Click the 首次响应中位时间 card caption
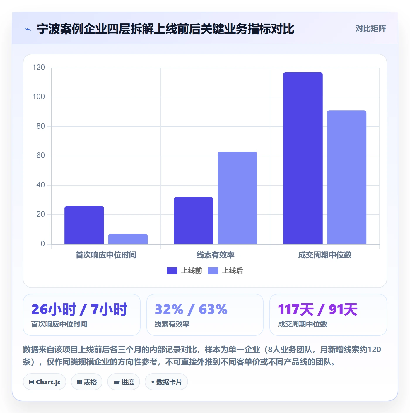410x413 pixels. click(x=59, y=324)
